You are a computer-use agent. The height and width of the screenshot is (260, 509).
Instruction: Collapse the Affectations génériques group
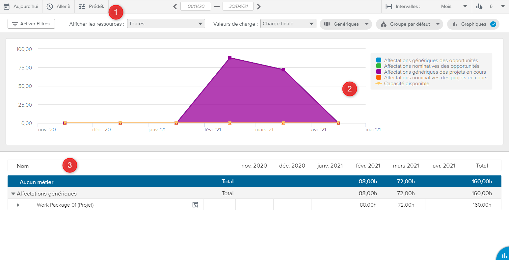[13, 194]
